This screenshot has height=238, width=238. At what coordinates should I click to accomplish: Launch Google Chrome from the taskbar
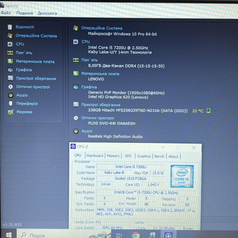136,235
